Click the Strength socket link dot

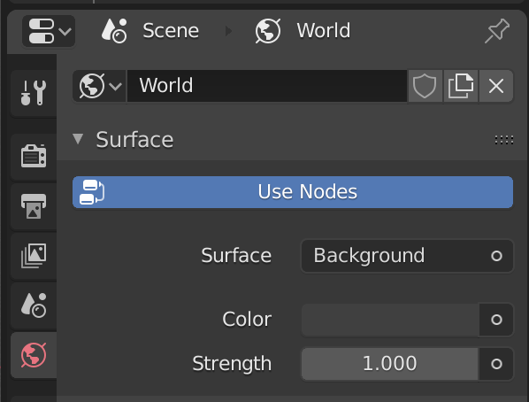tap(496, 364)
